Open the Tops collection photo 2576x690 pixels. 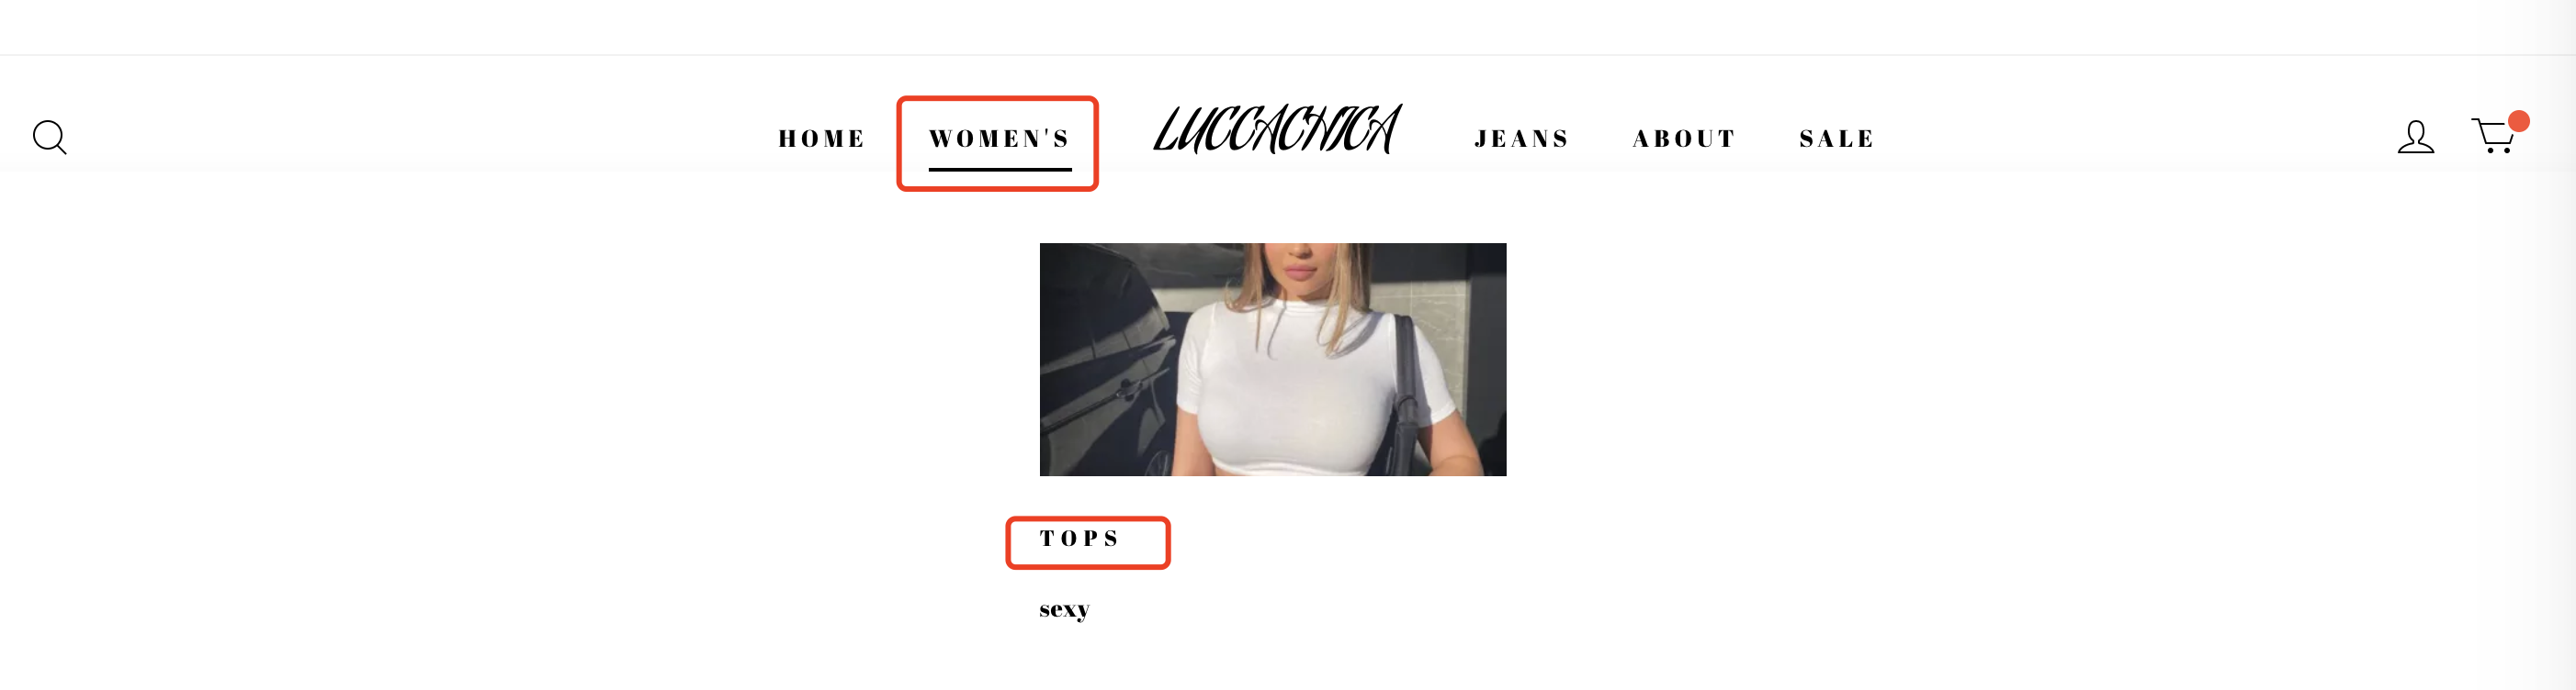tap(1273, 360)
